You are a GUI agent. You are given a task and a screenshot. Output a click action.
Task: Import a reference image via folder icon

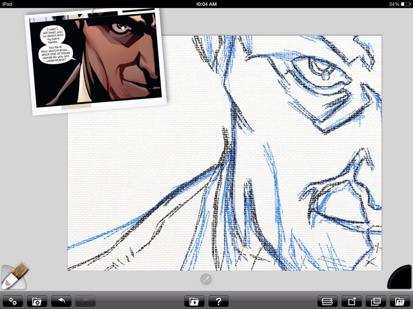coord(194,301)
